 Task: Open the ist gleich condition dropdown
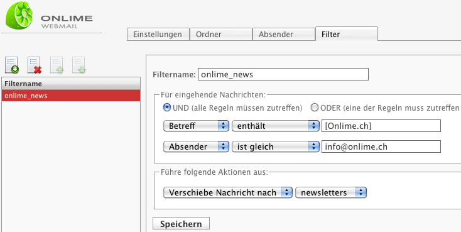tap(276, 146)
